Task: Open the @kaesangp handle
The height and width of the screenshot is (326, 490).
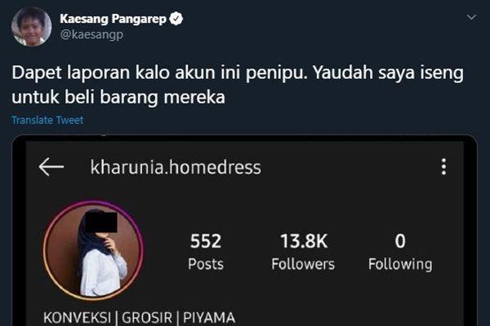Action: coord(91,34)
